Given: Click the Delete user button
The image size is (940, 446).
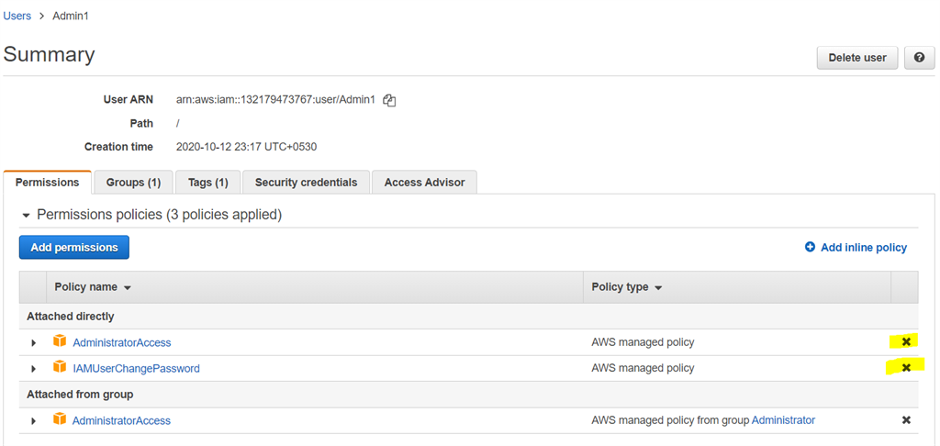Looking at the screenshot, I should (857, 58).
